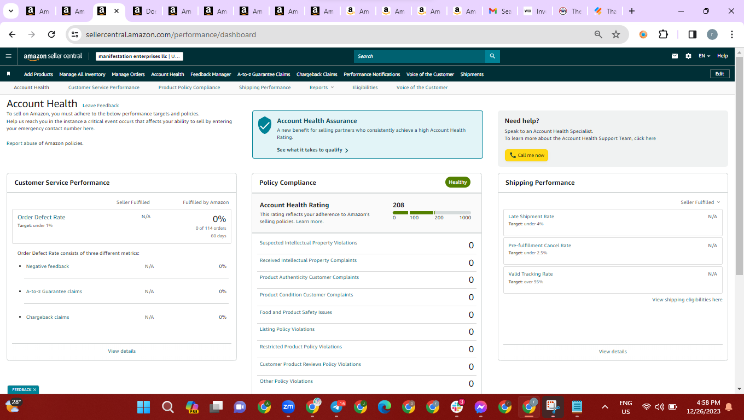Open the browser side panel icon
The width and height of the screenshot is (744, 420).
pos(692,34)
